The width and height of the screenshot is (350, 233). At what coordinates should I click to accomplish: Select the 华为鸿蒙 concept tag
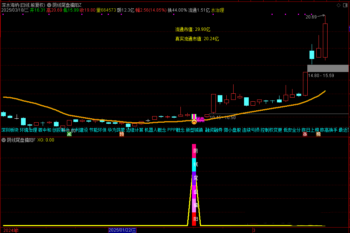[x=116, y=130]
